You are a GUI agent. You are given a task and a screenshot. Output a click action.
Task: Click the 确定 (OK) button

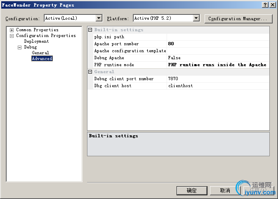(x=192, y=191)
